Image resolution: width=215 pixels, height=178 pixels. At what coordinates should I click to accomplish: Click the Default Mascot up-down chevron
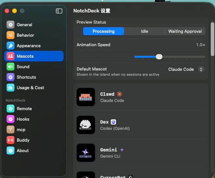tap(201, 69)
